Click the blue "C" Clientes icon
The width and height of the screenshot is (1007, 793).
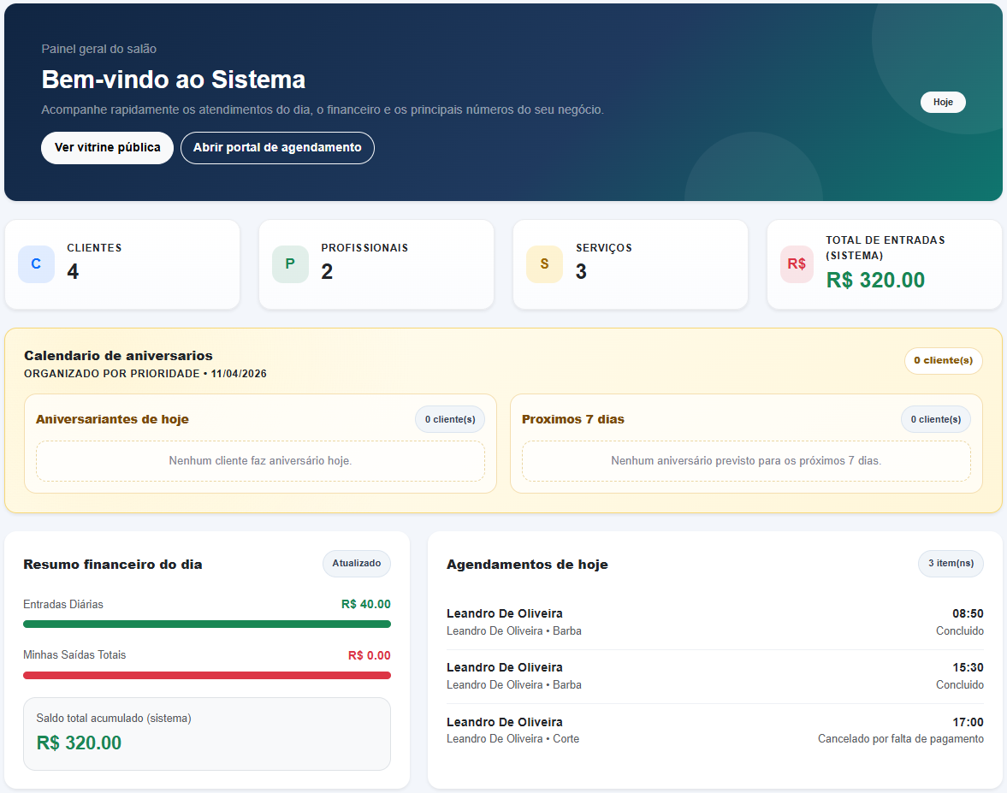35,264
